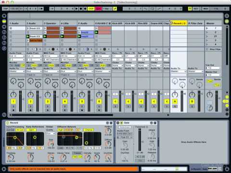Toggle track 4 activator button
The width and height of the screenshot is (231, 173).
coord(65,101)
